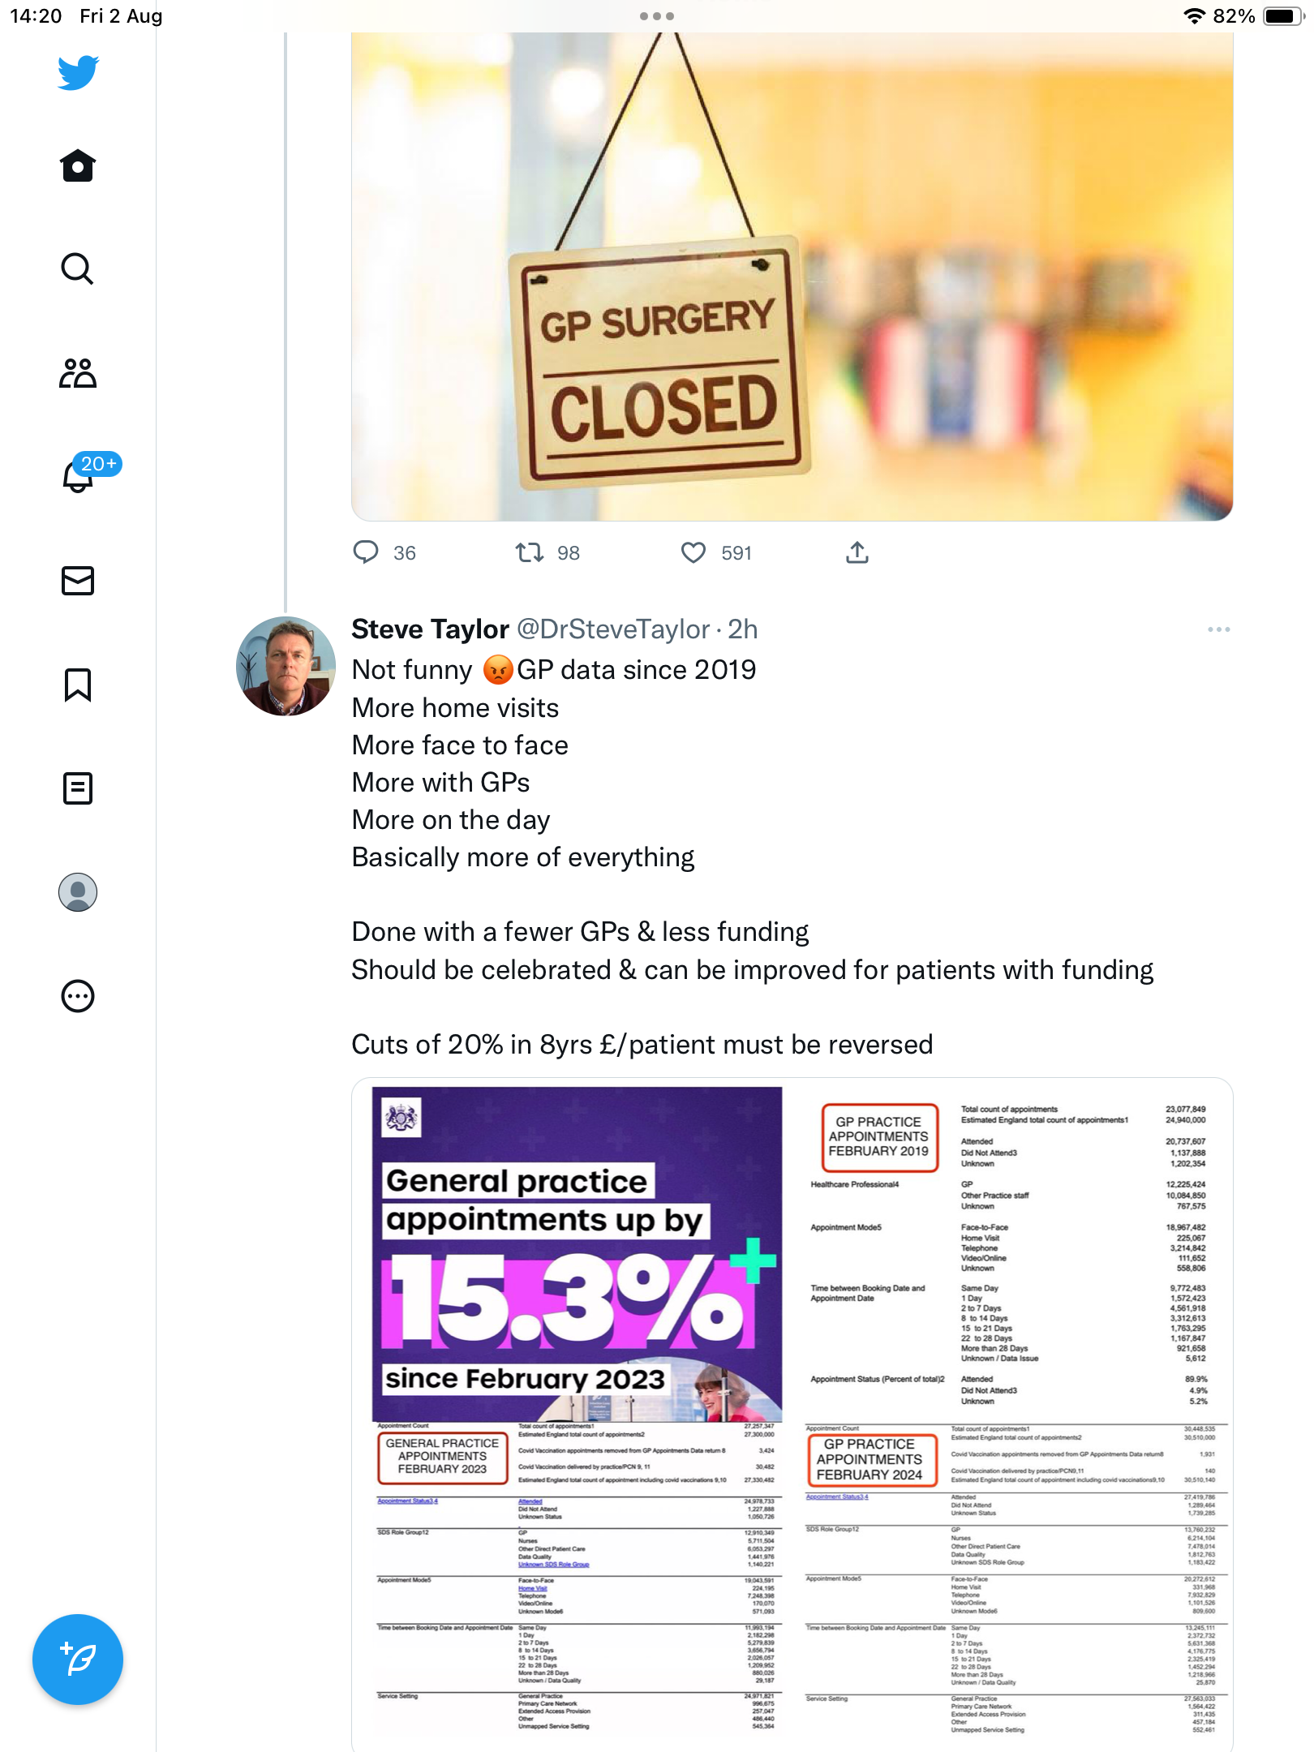Reply to tweet with 36 comments

[366, 552]
